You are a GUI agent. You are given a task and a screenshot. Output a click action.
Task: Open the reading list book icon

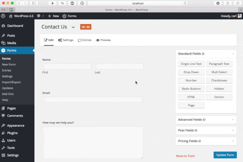coord(11,10)
